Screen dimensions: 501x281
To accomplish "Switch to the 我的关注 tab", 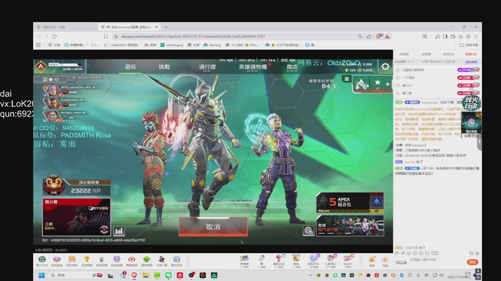I will tap(66, 27).
